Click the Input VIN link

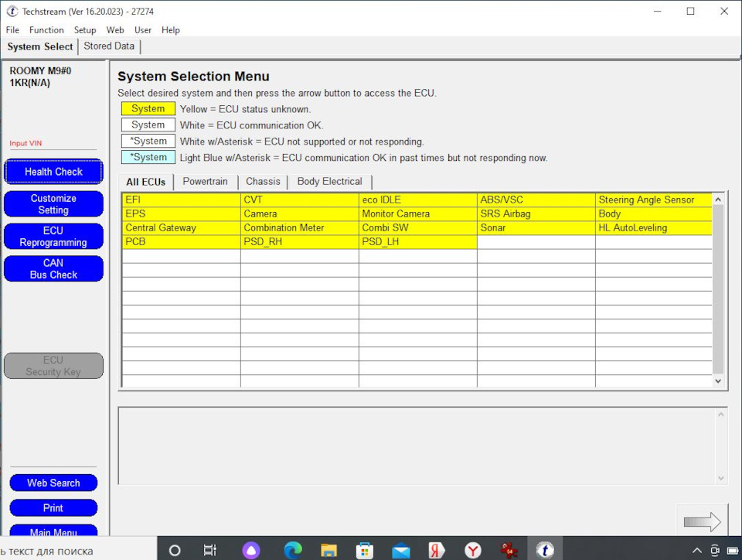click(26, 143)
